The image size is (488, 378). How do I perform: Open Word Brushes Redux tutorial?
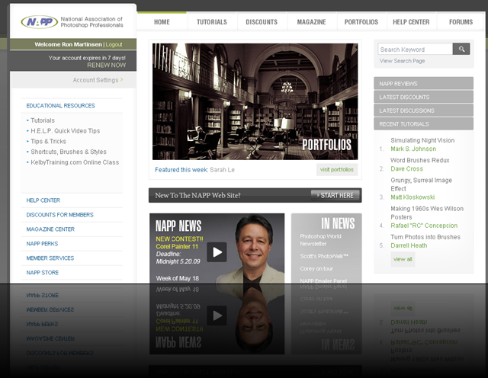420,160
